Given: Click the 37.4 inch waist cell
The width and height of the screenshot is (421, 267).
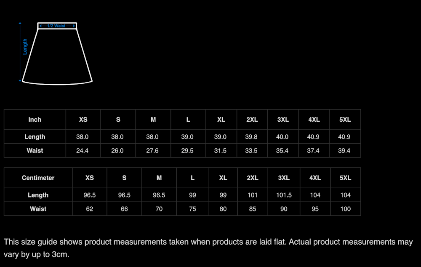Looking at the screenshot, I should click(x=314, y=150).
